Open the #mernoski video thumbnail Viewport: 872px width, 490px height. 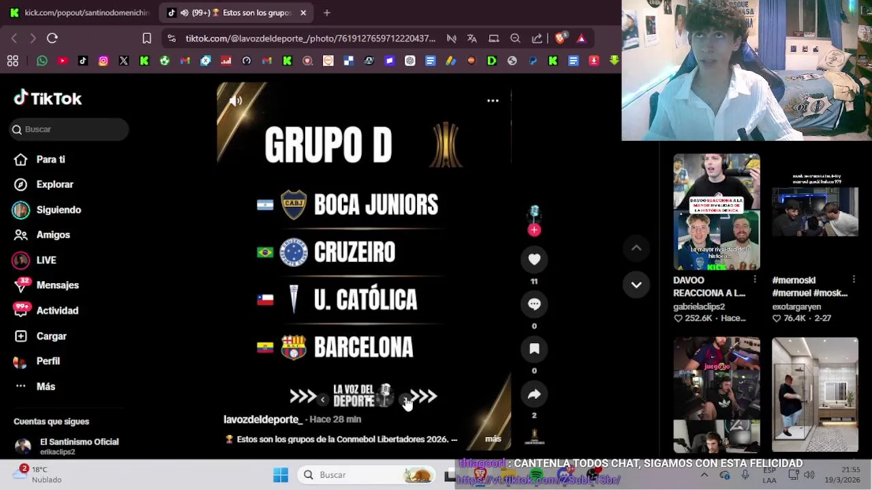tap(815, 212)
